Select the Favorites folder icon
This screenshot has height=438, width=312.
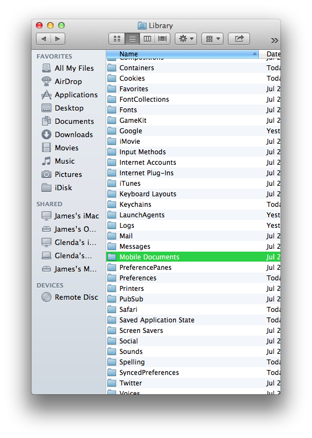point(112,89)
